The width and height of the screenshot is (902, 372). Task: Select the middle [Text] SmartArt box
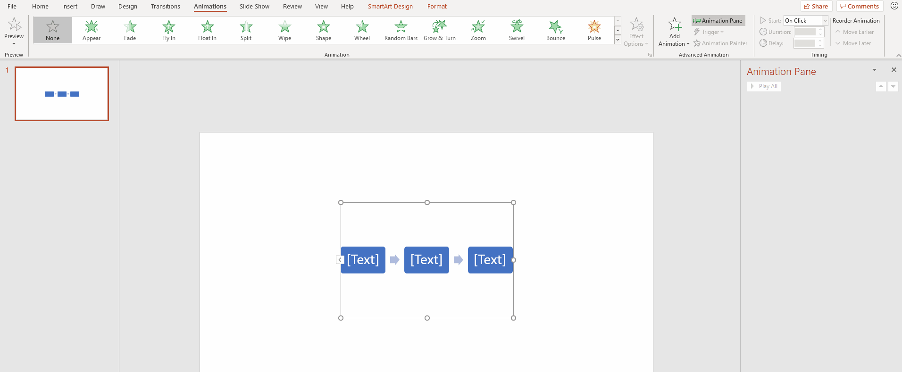point(426,260)
